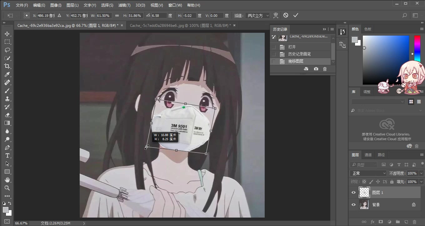Select the Pen tool

click(7, 147)
